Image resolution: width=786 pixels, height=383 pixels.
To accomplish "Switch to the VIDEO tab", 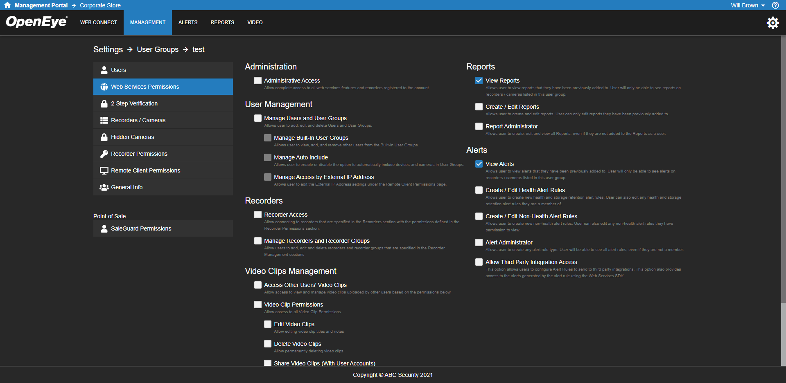I will click(x=255, y=22).
